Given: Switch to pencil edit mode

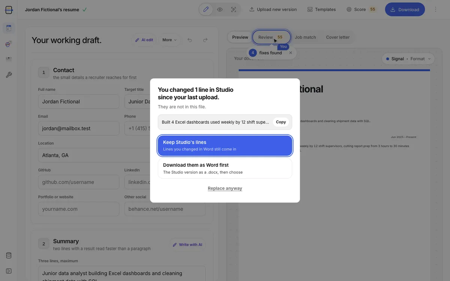Looking at the screenshot, I should pyautogui.click(x=206, y=9).
